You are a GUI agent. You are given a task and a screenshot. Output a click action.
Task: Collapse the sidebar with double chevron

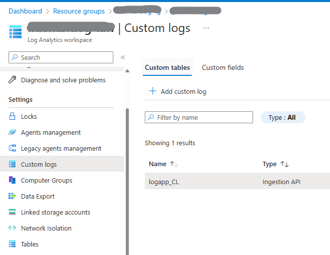coord(123,57)
